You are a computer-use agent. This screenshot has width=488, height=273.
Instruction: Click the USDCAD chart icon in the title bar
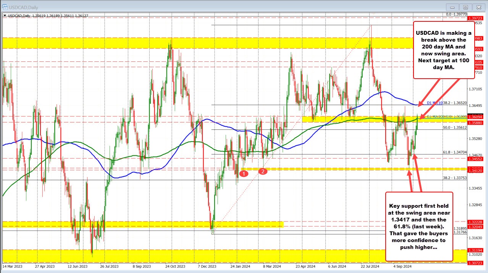[x=5, y=7]
